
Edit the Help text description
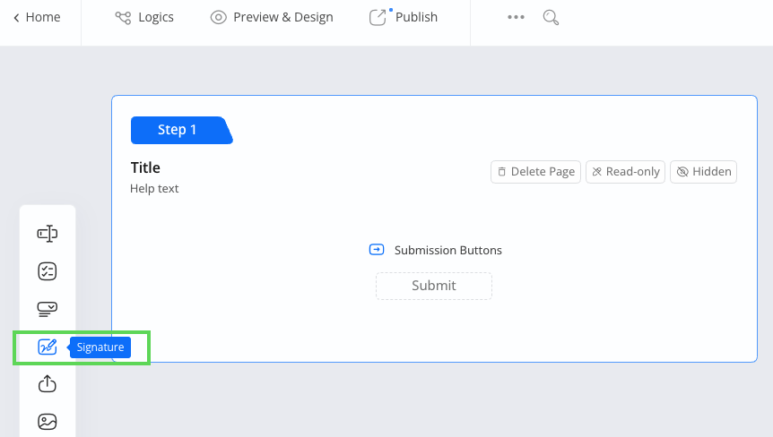tap(154, 189)
